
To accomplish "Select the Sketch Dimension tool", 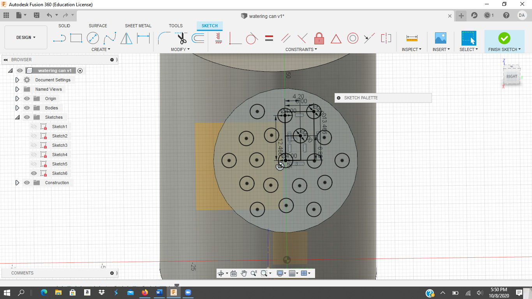I will (x=143, y=38).
